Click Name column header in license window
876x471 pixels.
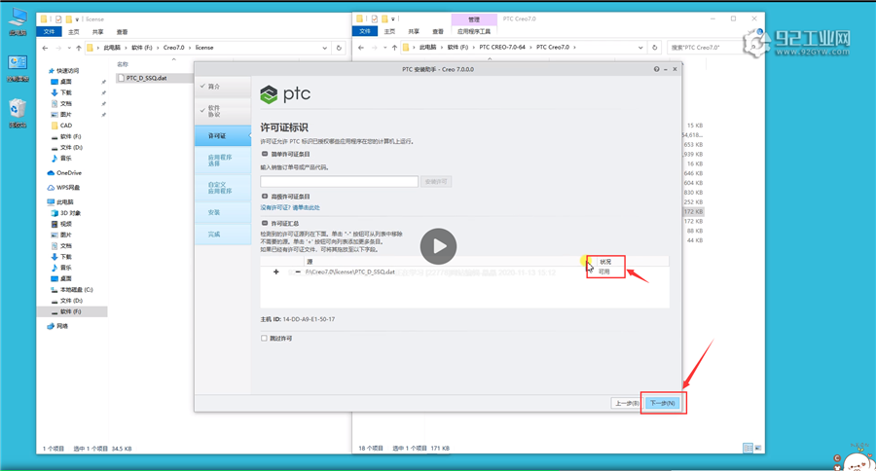[x=123, y=64]
